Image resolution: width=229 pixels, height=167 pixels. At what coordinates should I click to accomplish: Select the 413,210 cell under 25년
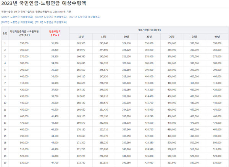149,90
